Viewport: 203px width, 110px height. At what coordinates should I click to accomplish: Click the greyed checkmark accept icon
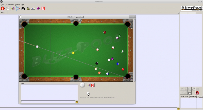(182, 93)
